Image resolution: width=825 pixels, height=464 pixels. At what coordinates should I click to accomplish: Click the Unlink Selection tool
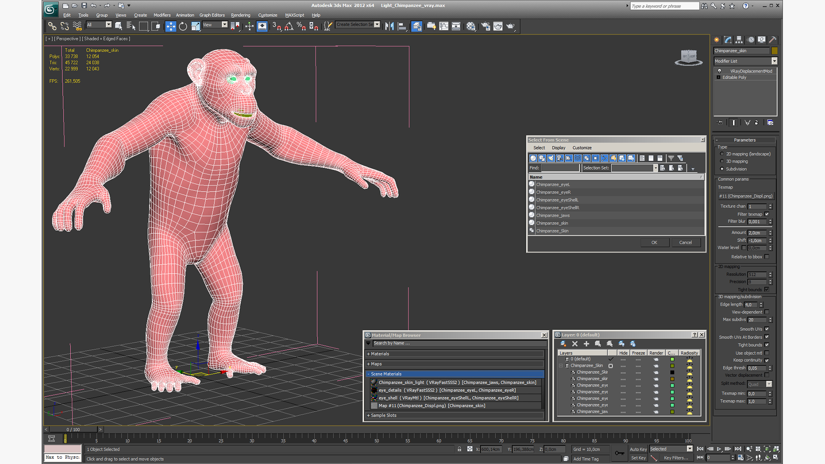click(64, 26)
